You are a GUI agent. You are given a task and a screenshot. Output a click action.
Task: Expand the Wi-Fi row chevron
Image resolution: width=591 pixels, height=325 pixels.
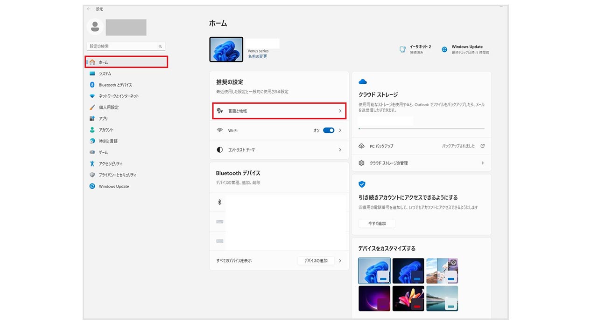pos(340,130)
